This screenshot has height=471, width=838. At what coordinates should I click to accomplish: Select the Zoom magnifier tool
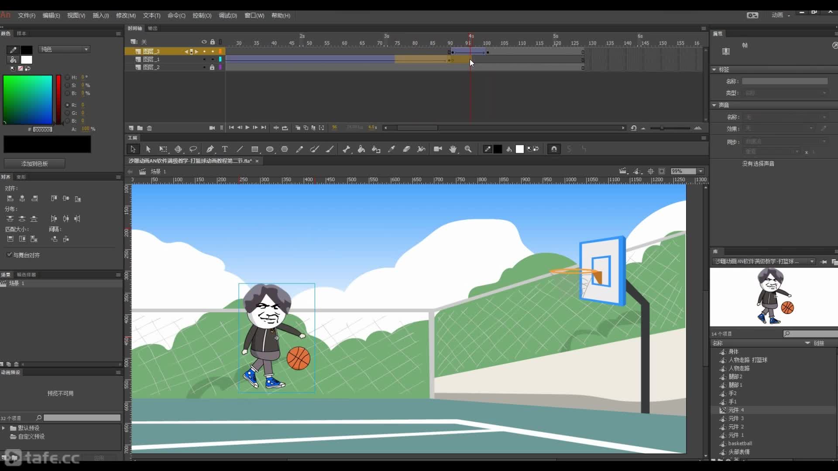coord(468,149)
